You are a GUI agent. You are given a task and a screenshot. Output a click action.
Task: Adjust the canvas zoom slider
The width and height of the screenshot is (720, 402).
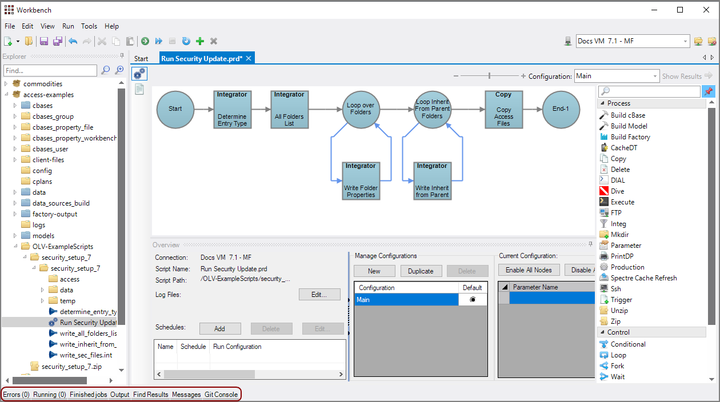point(489,76)
